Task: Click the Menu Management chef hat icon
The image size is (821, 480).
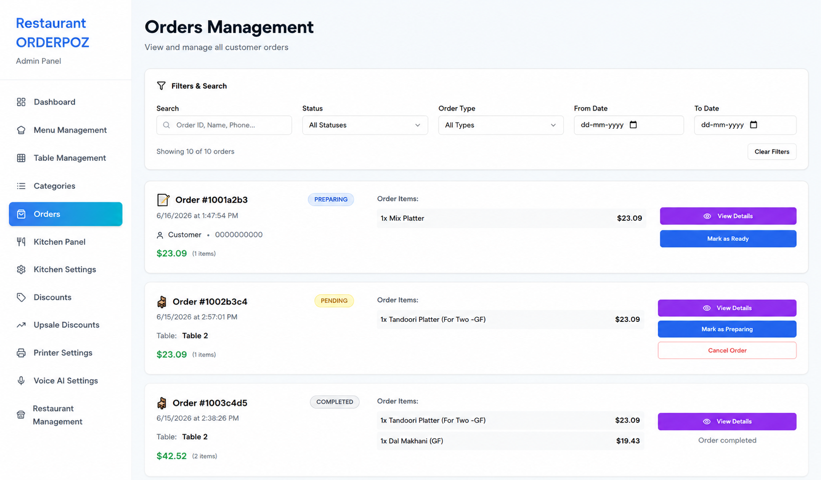Action: point(21,130)
